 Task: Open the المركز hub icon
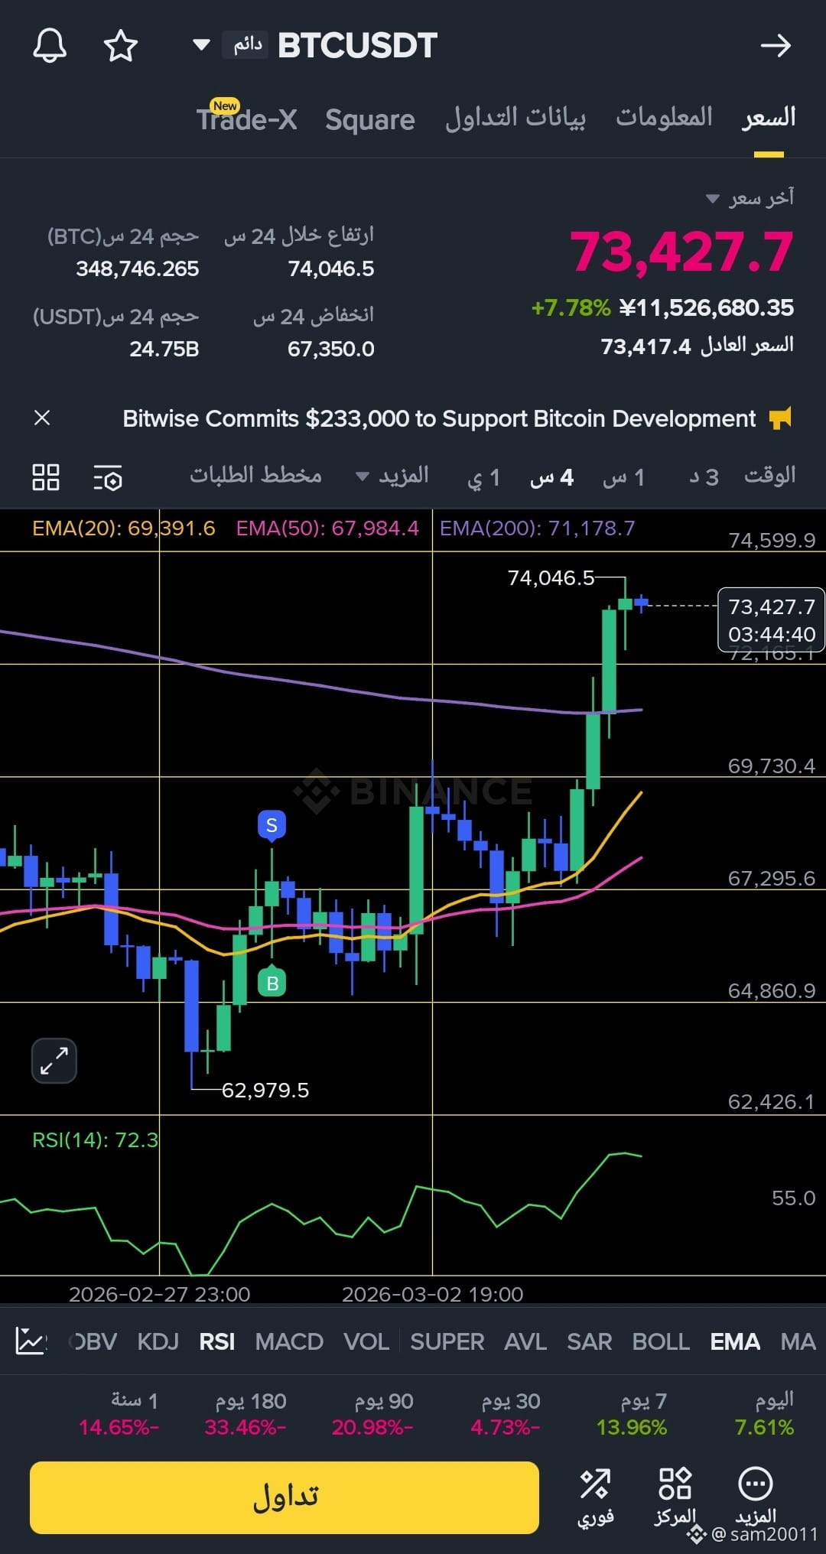coord(675,1497)
